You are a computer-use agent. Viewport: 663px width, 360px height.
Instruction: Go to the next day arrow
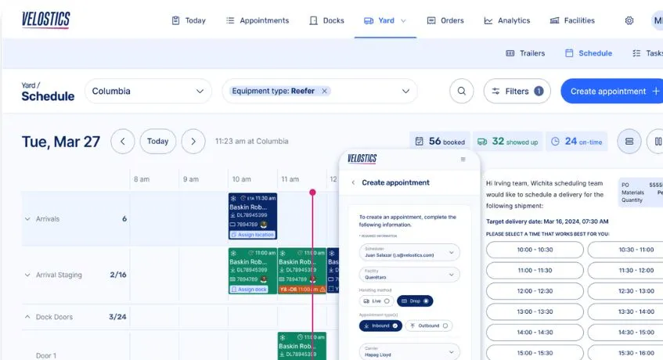(193, 141)
